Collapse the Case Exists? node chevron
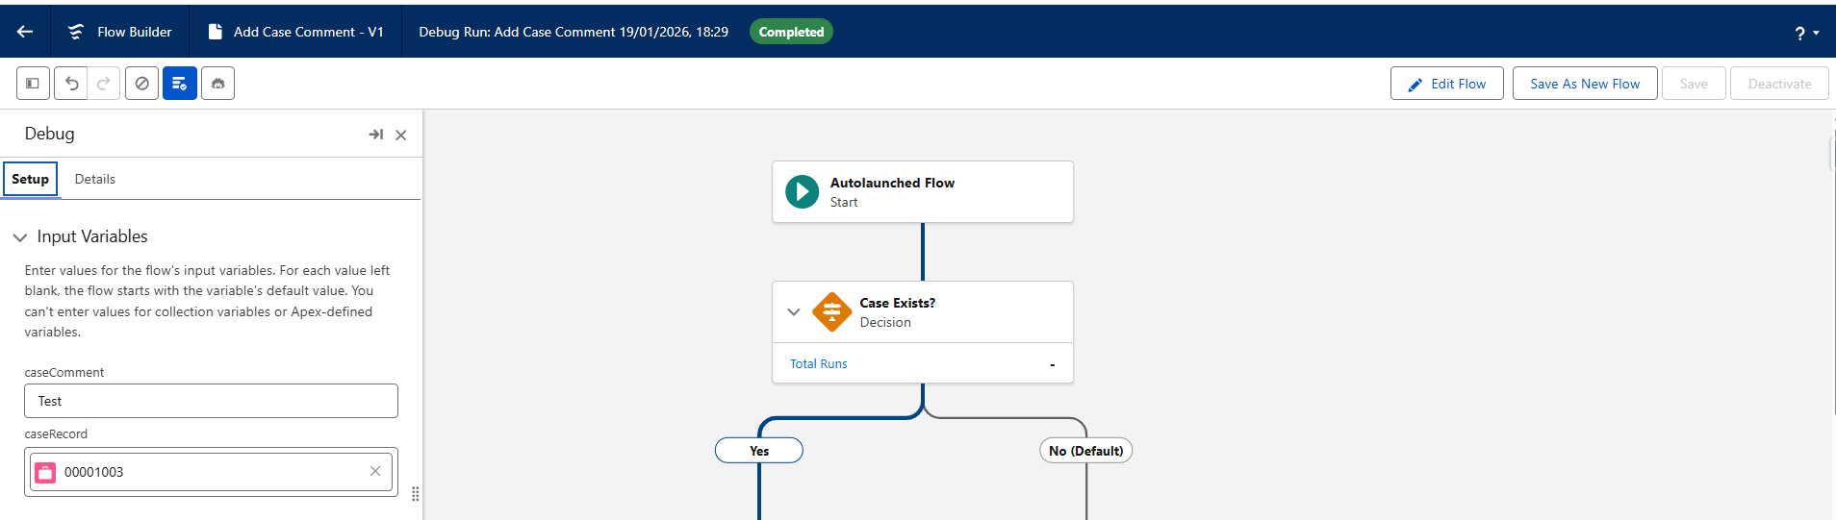The width and height of the screenshot is (1836, 520). click(x=794, y=312)
